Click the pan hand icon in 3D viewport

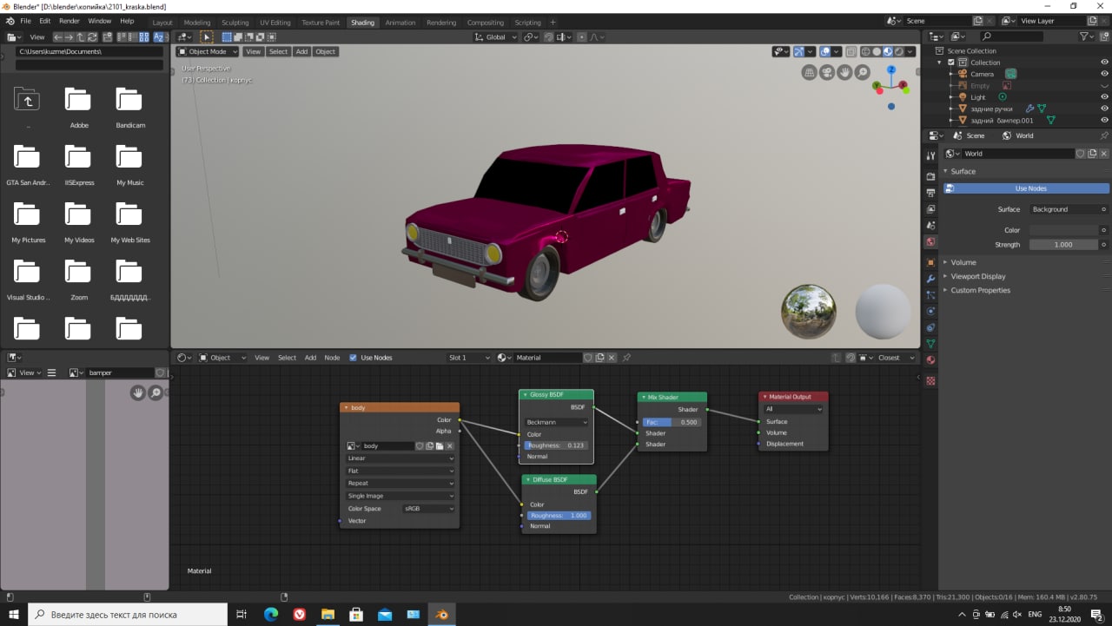tap(844, 73)
